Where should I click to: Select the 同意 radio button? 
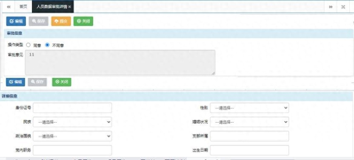click(28, 45)
